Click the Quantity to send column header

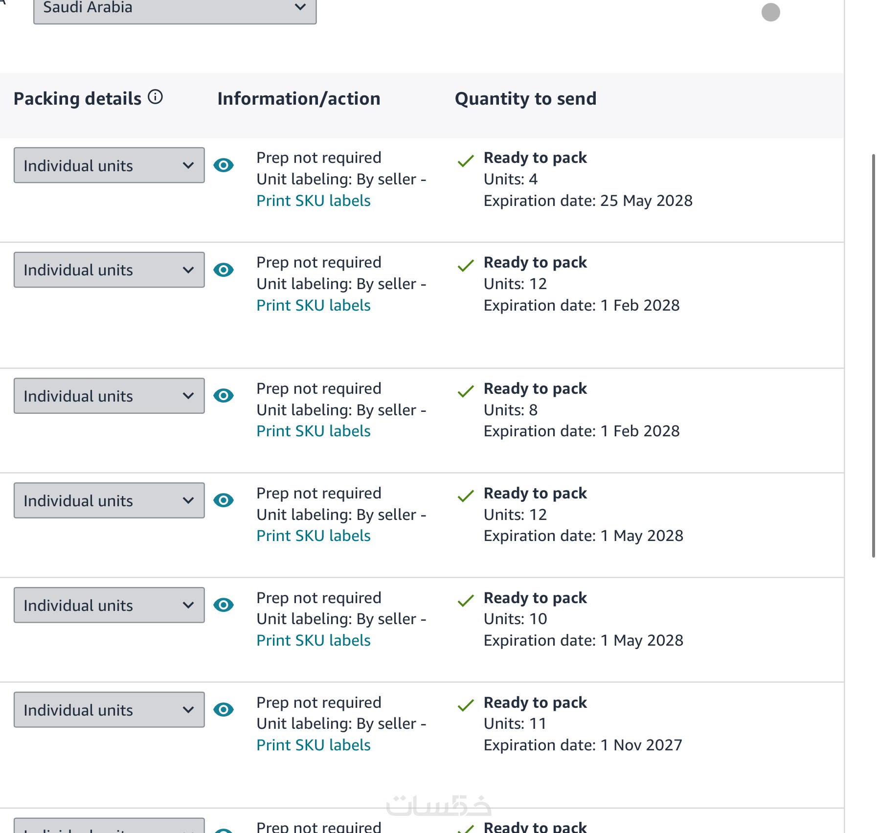point(525,99)
